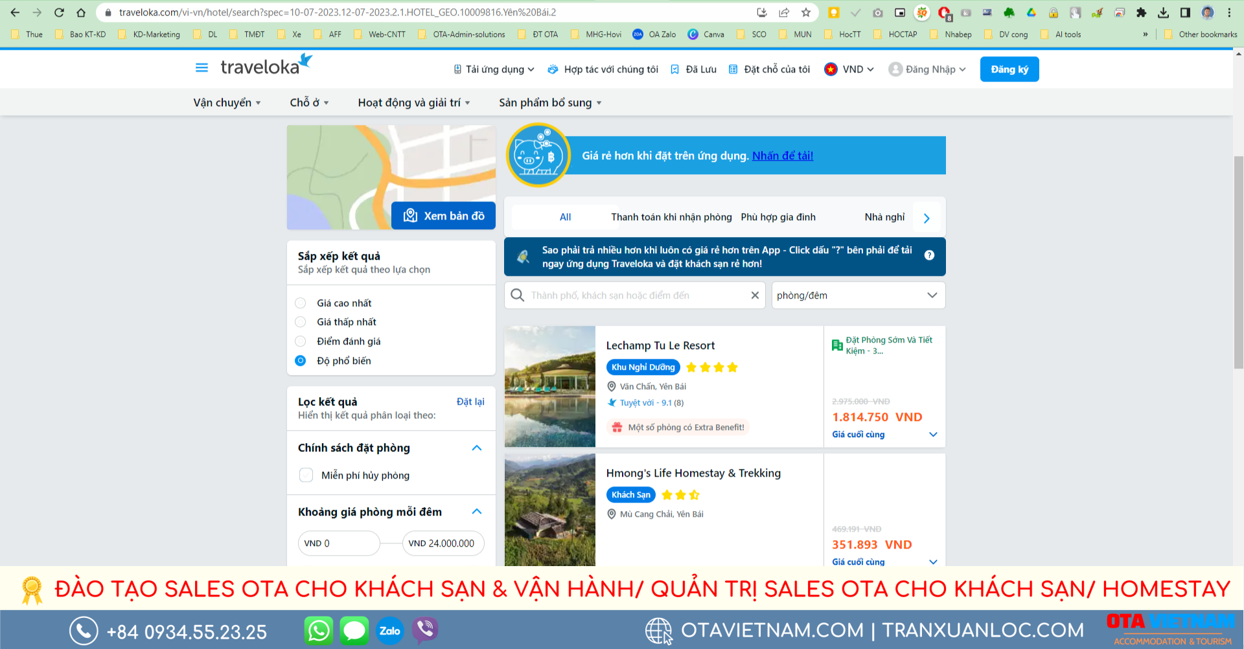Open the Canva bookmark
The width and height of the screenshot is (1244, 649).
[x=706, y=34]
